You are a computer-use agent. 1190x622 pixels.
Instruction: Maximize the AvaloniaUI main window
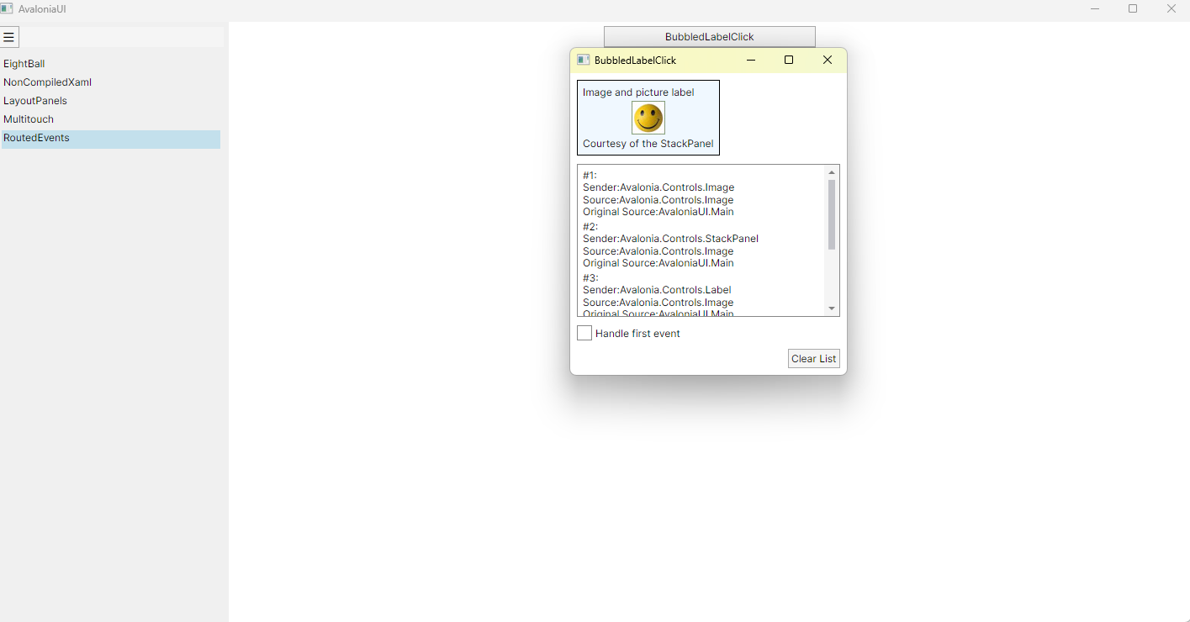(x=1133, y=8)
